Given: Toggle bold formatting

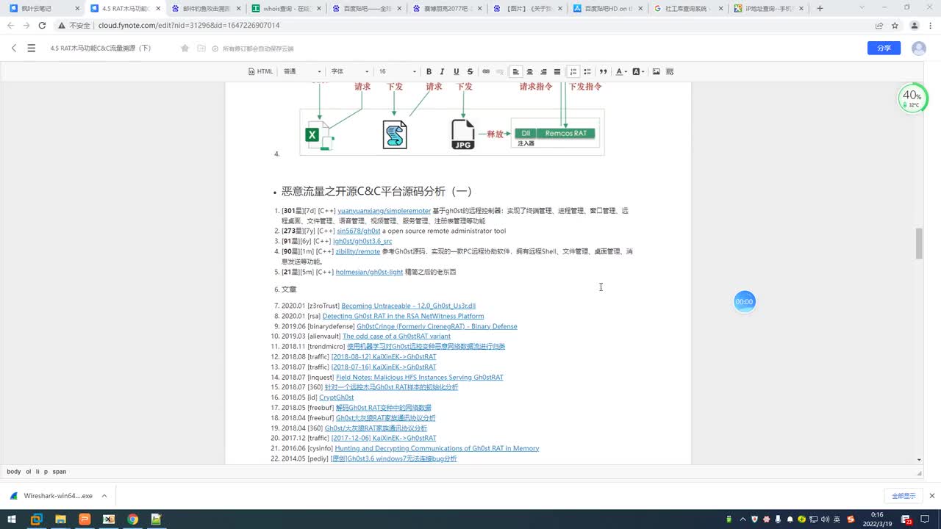Looking at the screenshot, I should point(429,71).
